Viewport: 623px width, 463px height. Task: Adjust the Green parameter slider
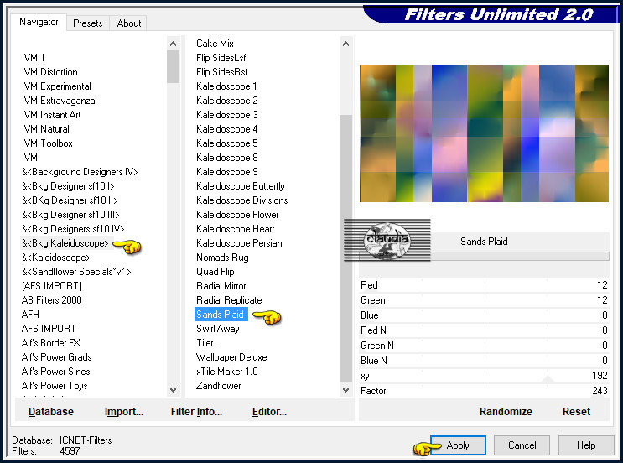[484, 300]
